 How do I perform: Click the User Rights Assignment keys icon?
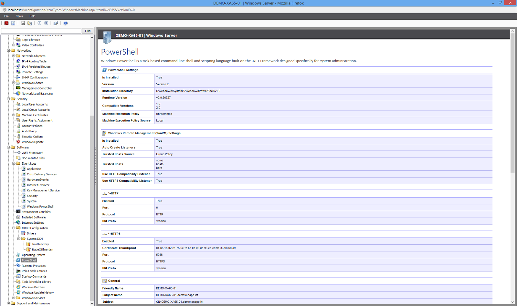click(18, 120)
